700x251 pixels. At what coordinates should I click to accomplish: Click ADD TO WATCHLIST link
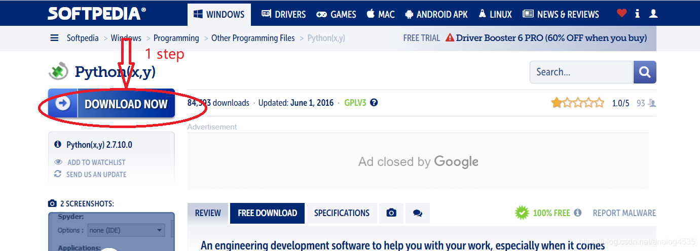pos(96,162)
